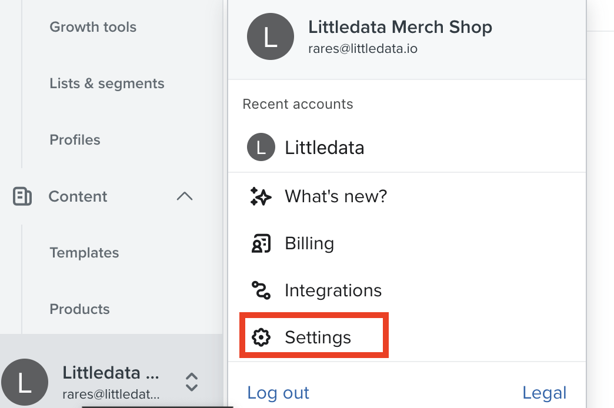Select Templates under Content
Image resolution: width=614 pixels, height=408 pixels.
click(x=84, y=253)
